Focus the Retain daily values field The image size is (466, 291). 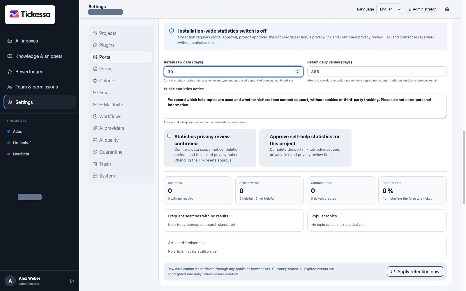[377, 72]
